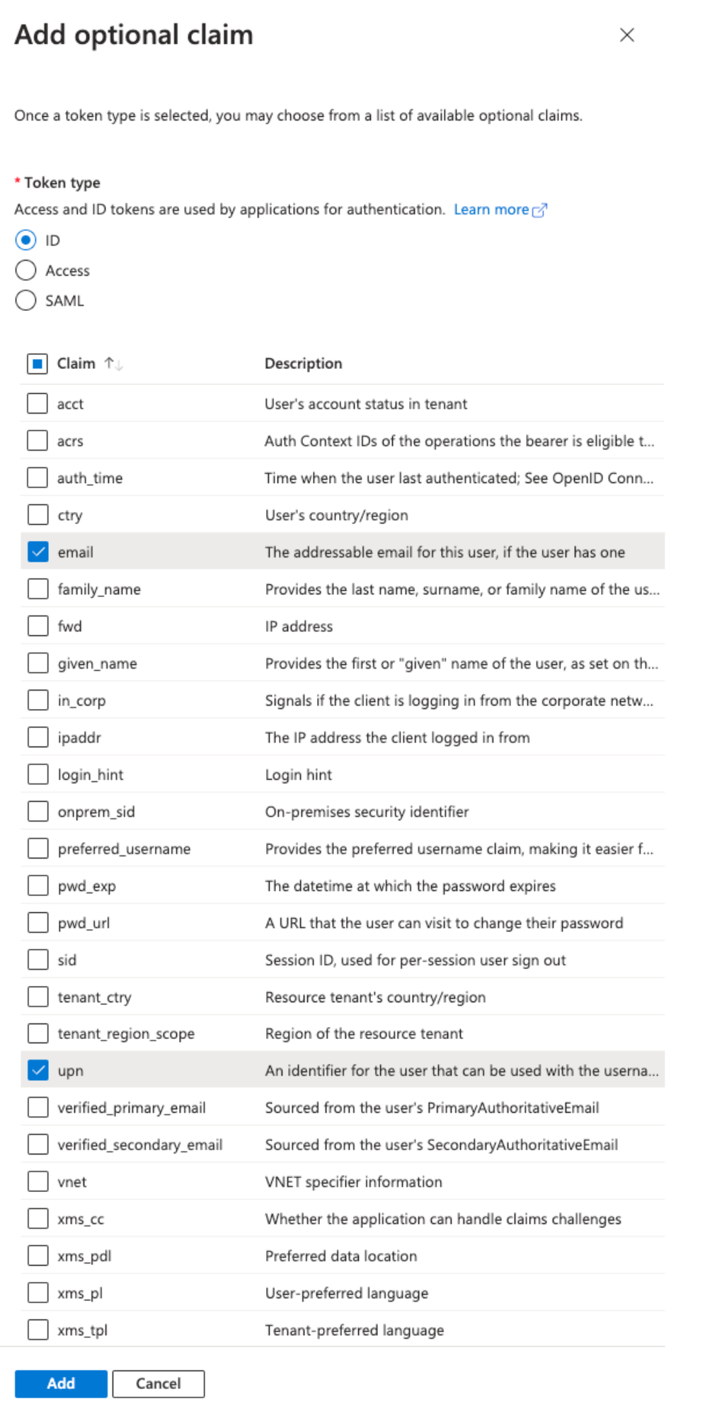
Task: Tick the family_name claim checkbox
Action: coord(38,589)
